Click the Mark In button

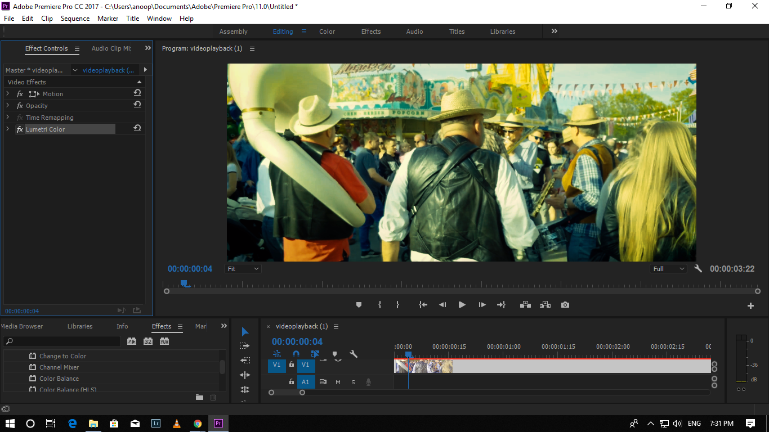point(379,305)
